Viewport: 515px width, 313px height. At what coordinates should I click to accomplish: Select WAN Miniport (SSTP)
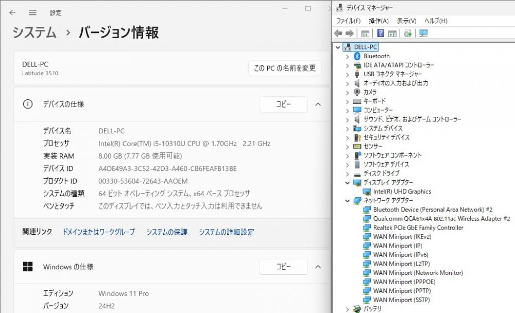click(x=401, y=300)
